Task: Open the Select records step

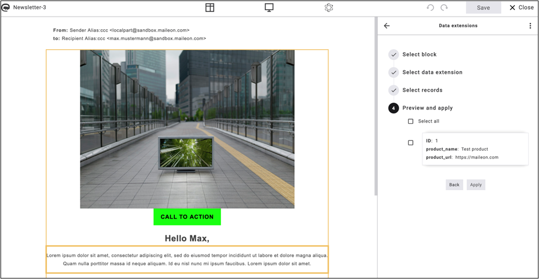Action: click(x=423, y=90)
